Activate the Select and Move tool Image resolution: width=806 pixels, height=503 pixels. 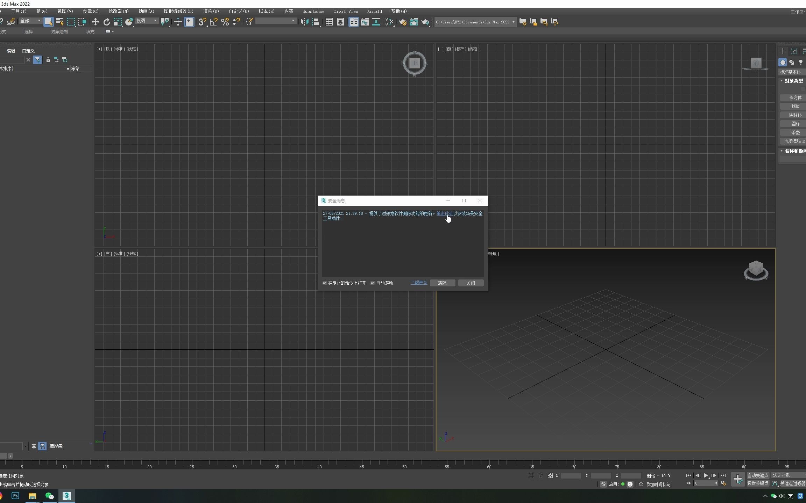click(96, 22)
